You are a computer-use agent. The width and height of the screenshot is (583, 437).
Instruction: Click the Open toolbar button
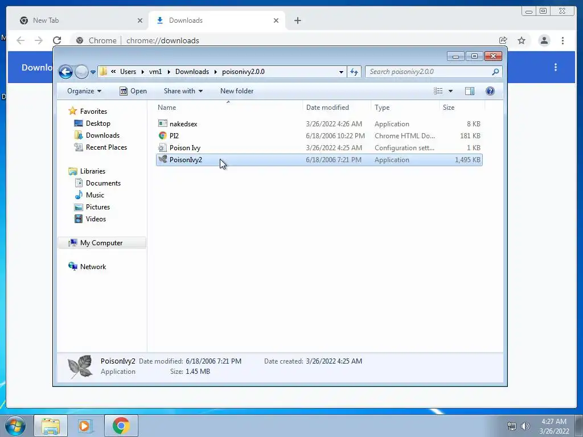133,91
